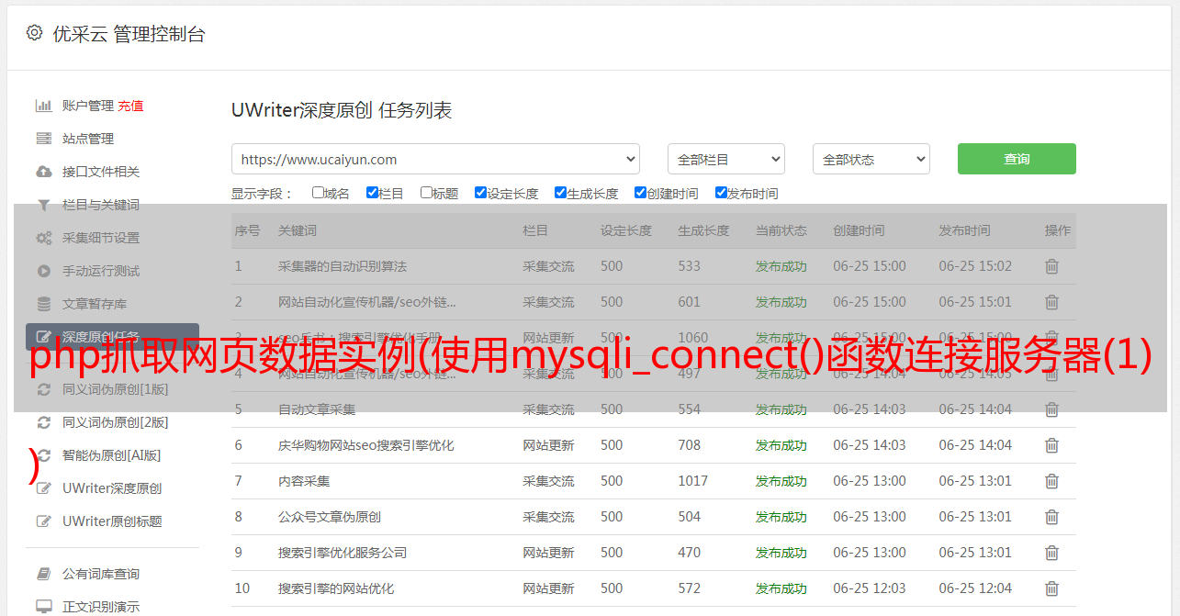Click the 同义词伪原创[1版] refresh icon

click(43, 389)
